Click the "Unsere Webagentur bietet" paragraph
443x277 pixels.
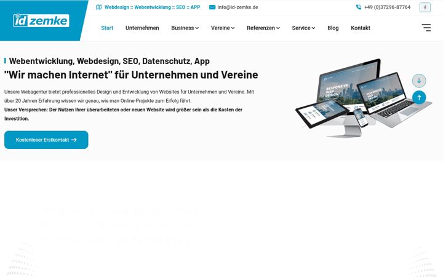(129, 97)
